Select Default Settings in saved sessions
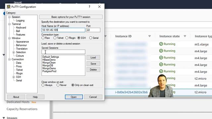212x119 pixels. [x=51, y=57]
